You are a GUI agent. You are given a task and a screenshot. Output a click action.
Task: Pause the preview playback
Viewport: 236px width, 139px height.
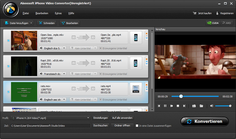click(165, 106)
